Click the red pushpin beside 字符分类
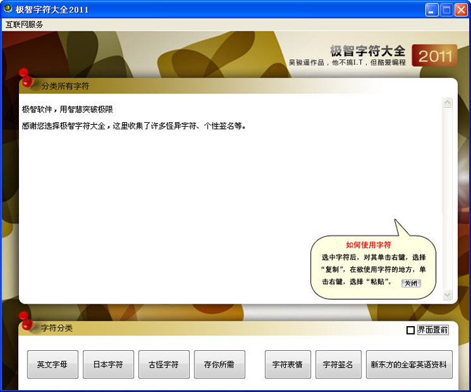 coord(26,321)
